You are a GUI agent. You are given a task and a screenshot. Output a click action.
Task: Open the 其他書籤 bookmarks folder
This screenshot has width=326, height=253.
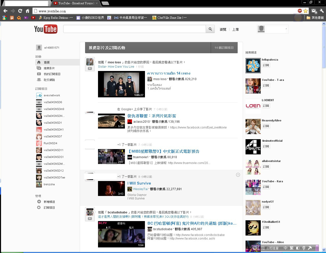(x=315, y=18)
